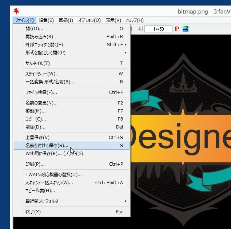The image size is (231, 229).
Task: Select 上書保存(V) menu entry
Action: click(72, 137)
